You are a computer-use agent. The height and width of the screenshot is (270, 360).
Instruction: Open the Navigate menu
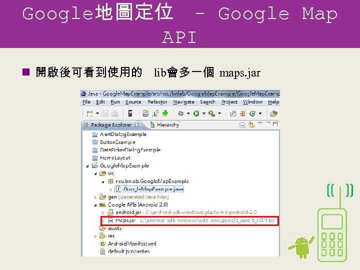(183, 101)
